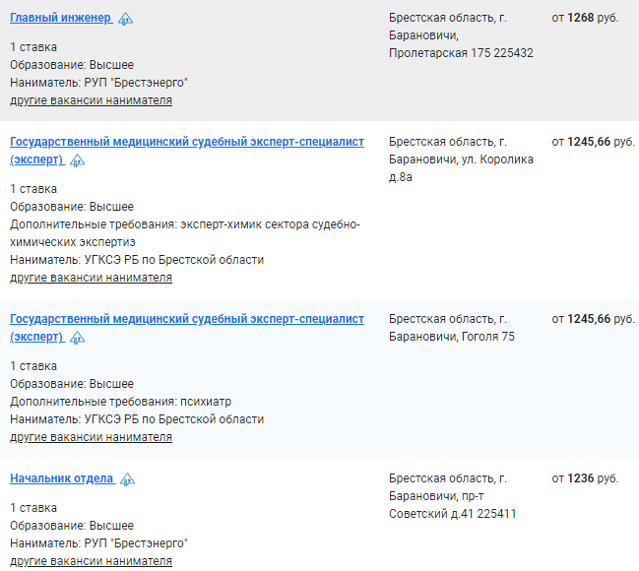Open the Начальник отдела vacancy
This screenshot has width=639, height=571.
pyautogui.click(x=61, y=478)
